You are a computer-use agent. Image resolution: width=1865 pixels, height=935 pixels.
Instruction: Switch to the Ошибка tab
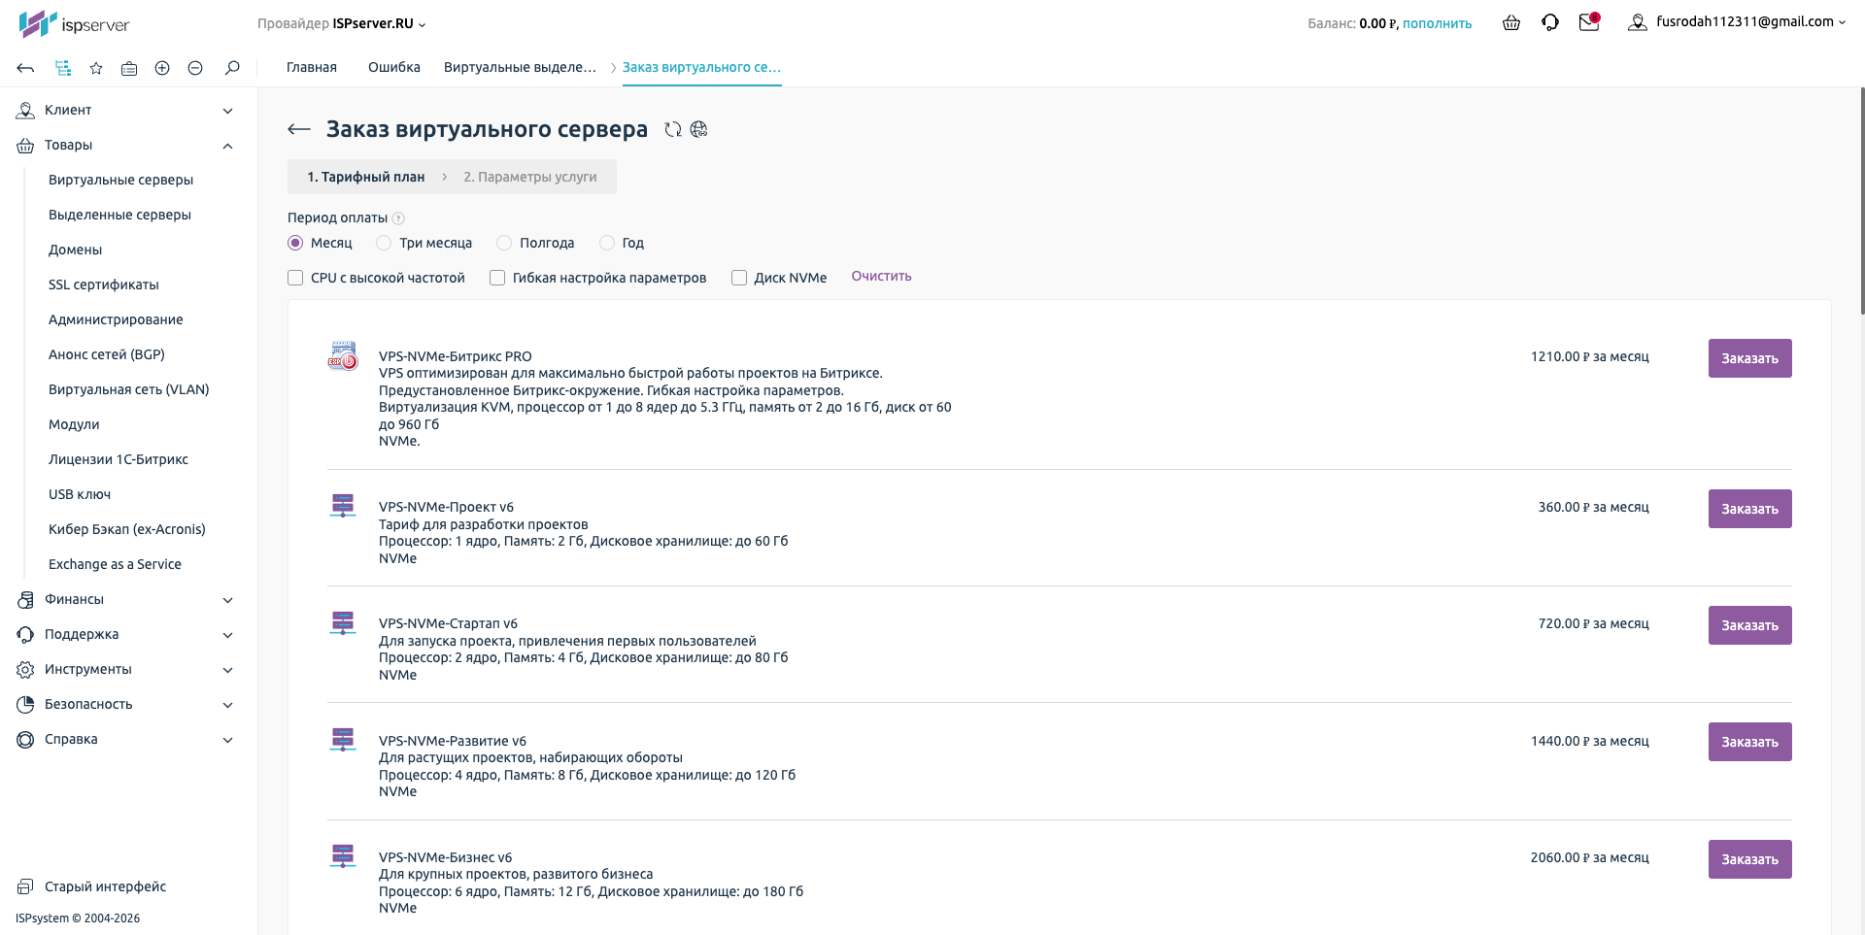point(394,67)
